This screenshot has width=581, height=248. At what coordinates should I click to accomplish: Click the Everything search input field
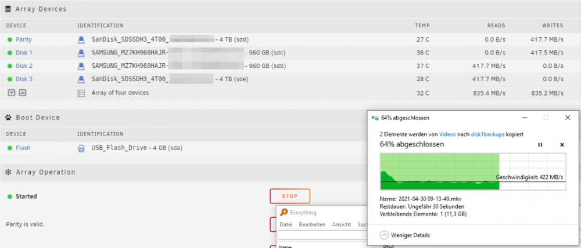click(322, 235)
